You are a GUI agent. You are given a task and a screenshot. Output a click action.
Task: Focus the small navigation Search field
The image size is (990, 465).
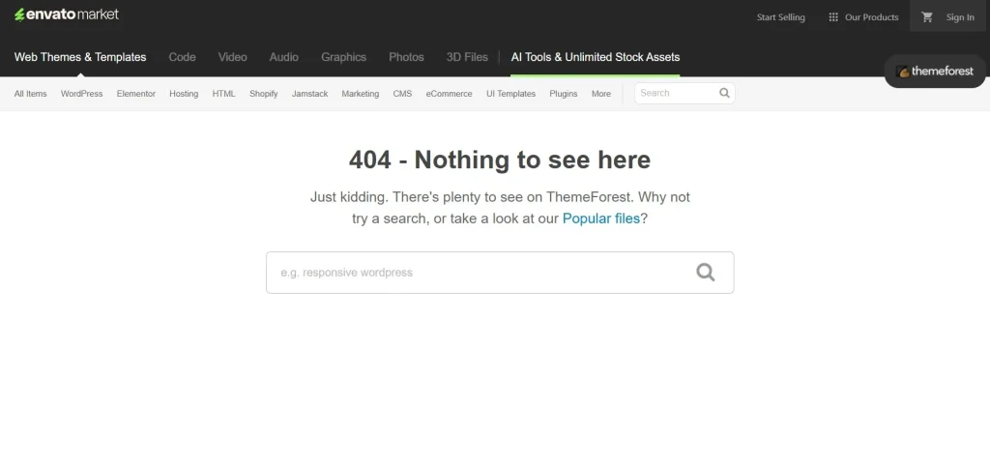(677, 94)
